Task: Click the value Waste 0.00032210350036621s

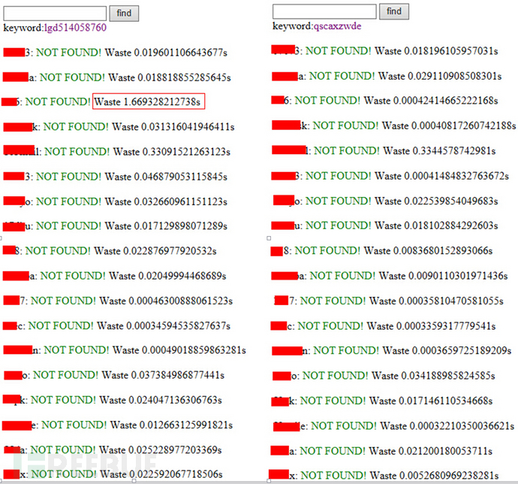Action: coord(447,426)
